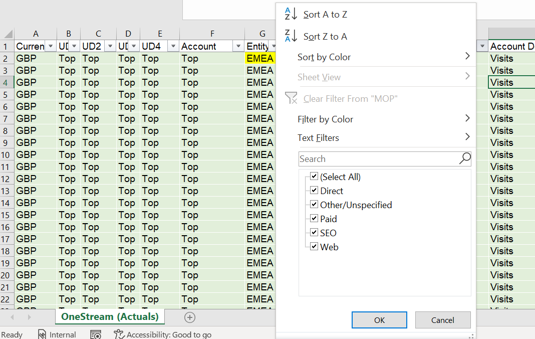The image size is (535, 339).
Task: Select row 4 header
Action: [7, 83]
